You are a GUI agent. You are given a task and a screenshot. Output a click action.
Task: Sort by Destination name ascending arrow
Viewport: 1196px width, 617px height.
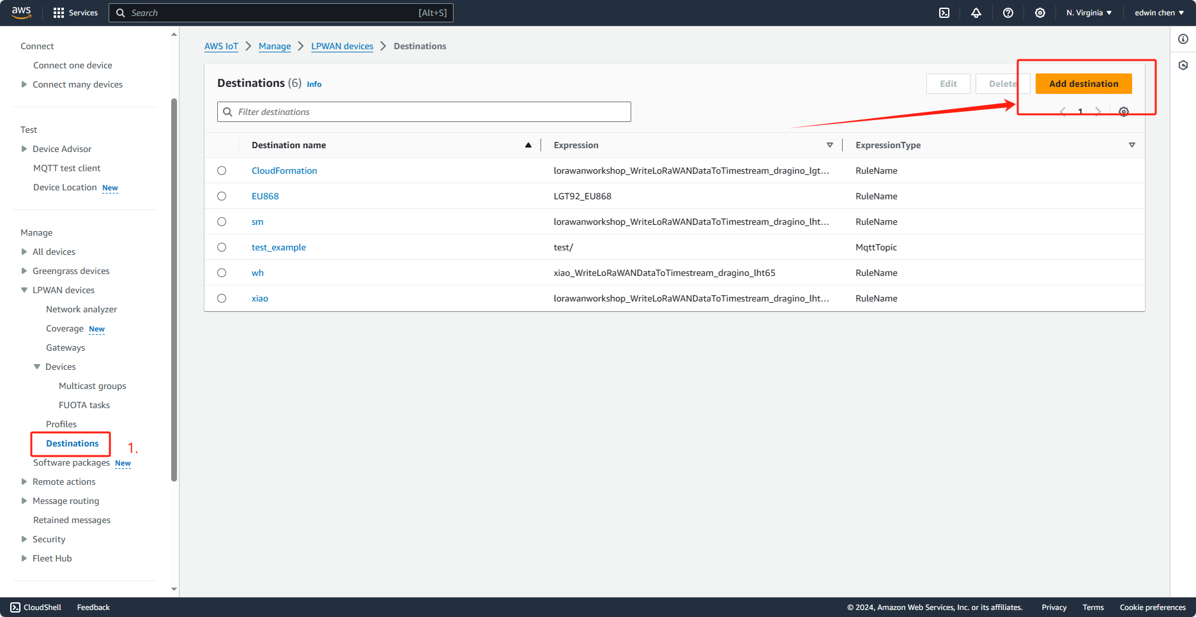point(528,145)
